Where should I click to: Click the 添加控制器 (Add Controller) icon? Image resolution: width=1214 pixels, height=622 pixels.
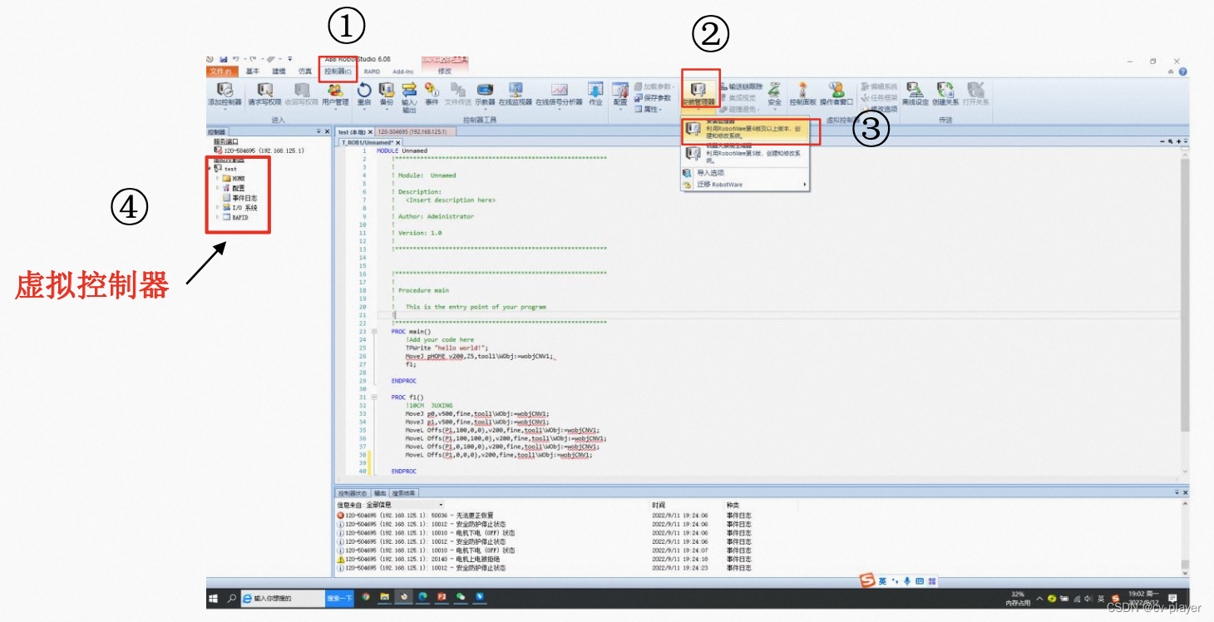click(225, 94)
